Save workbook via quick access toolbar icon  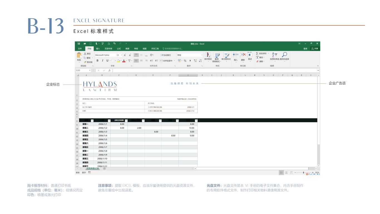click(79, 44)
